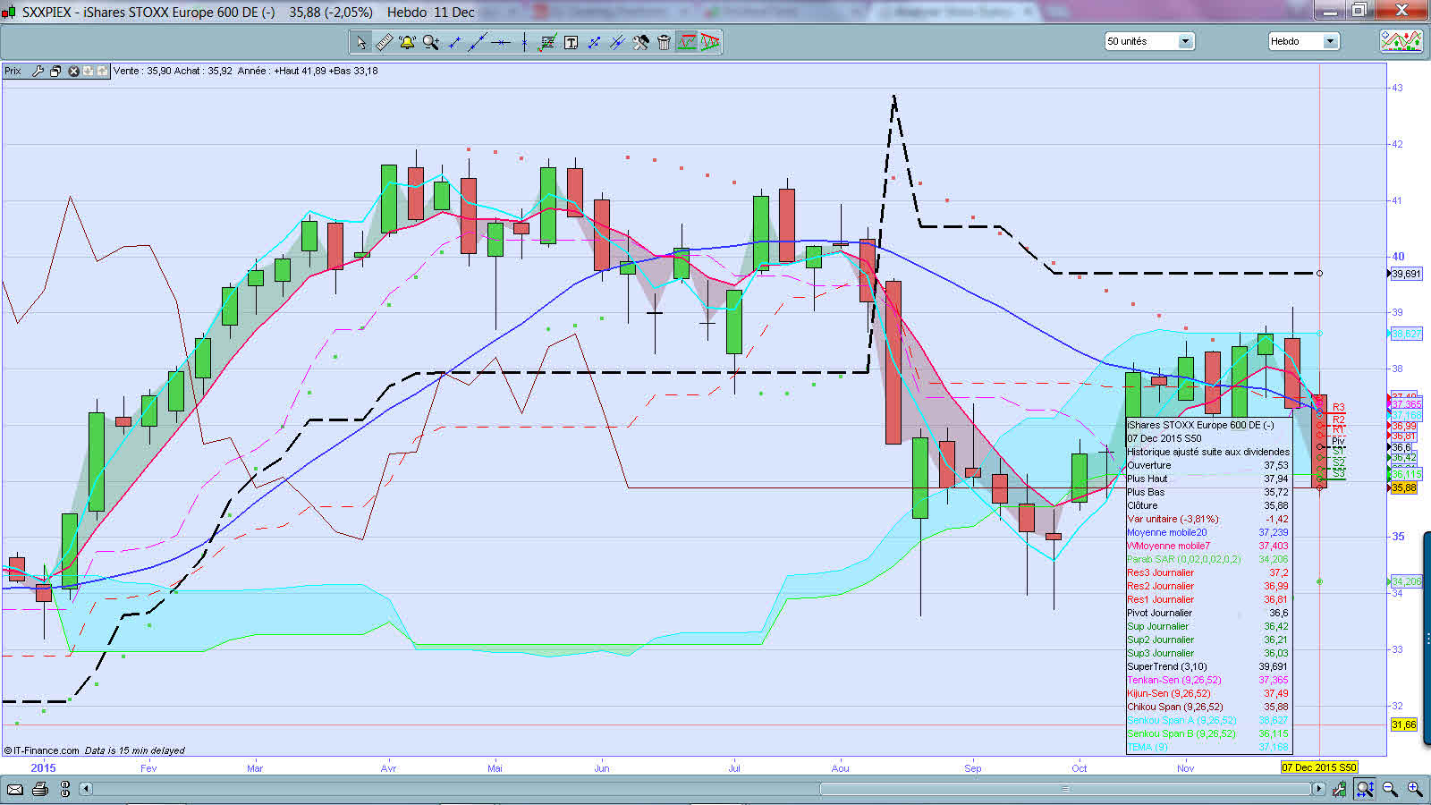Toggle the support resistance lines button
The height and width of the screenshot is (805, 1431).
[687, 42]
